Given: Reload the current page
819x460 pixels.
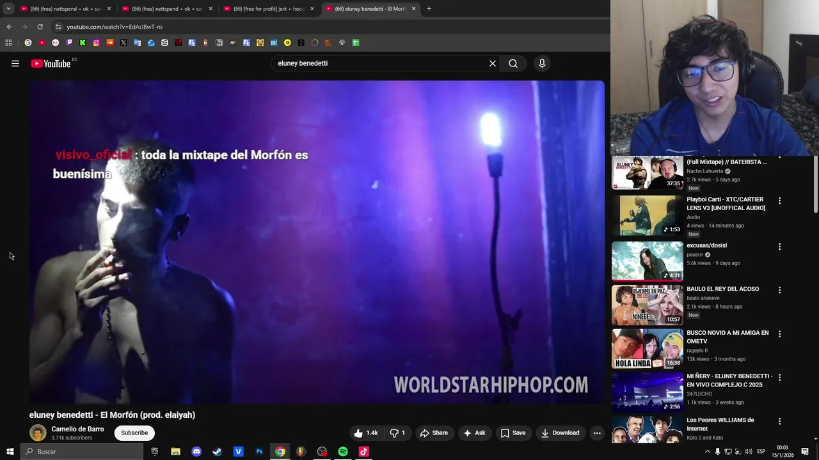Looking at the screenshot, I should (40, 27).
